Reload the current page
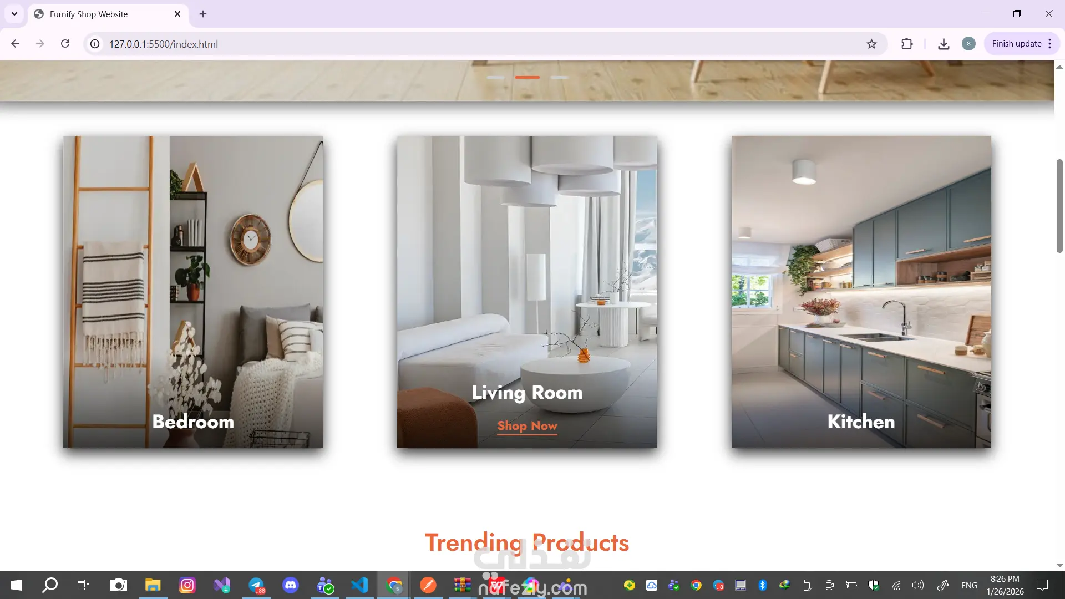Screen dimensions: 1065x599 click(65, 44)
